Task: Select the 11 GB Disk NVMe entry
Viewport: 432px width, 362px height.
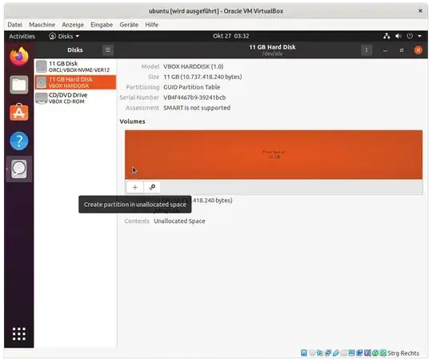Action: [75, 66]
